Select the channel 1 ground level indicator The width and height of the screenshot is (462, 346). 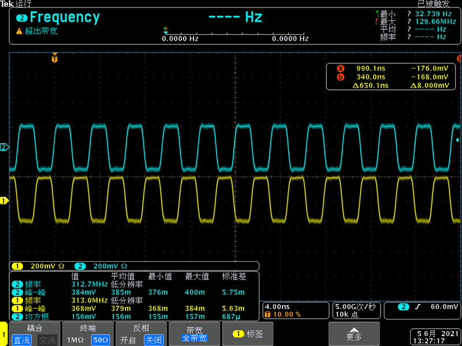4,201
